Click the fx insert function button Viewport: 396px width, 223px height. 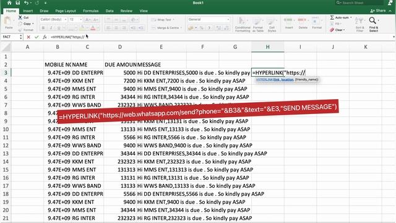click(x=45, y=37)
